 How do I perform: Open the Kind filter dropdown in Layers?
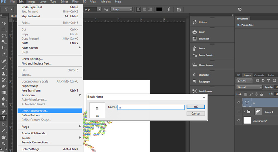pos(244,80)
